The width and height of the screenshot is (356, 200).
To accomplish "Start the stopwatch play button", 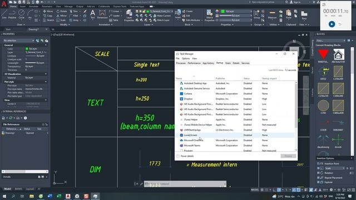I will 332,24.
